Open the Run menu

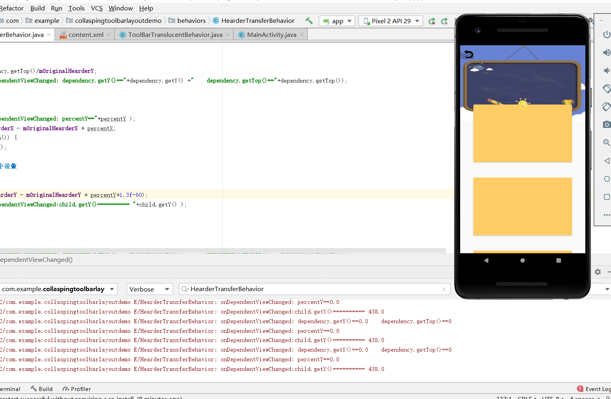(57, 8)
